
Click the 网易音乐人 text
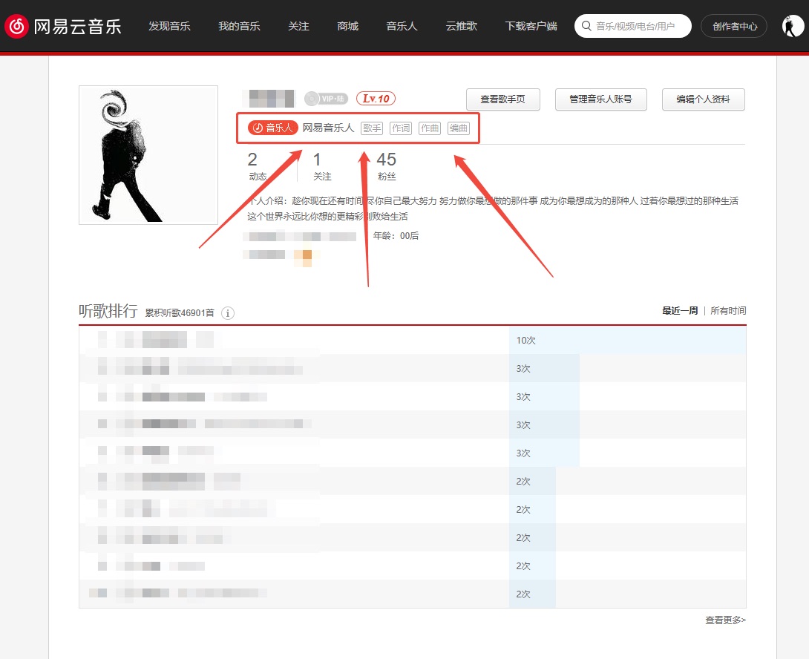click(328, 128)
